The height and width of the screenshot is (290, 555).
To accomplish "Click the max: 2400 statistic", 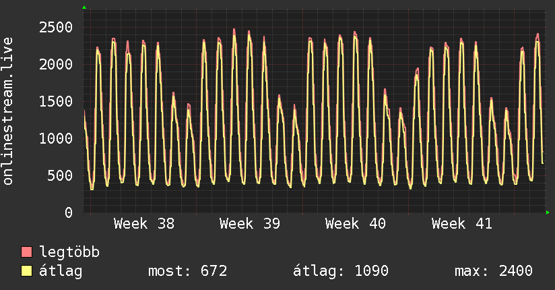I will (x=494, y=271).
